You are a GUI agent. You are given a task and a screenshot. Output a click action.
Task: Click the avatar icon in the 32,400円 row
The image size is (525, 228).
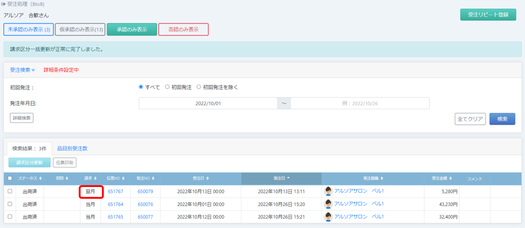[x=328, y=217]
